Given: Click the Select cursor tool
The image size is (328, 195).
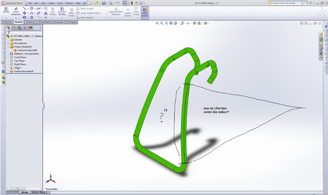Looking at the screenshot, I should pos(125,3).
